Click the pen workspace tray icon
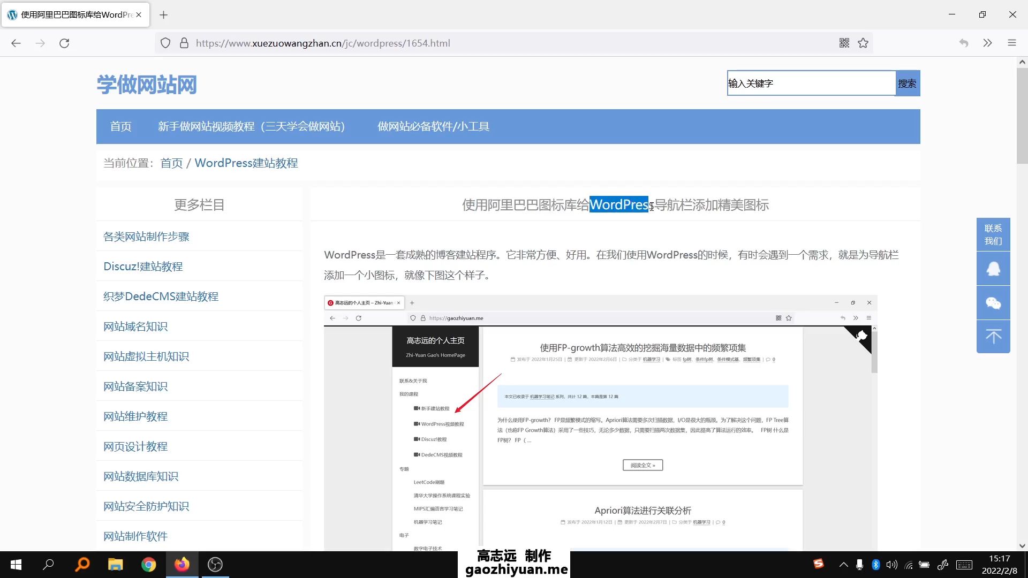Image resolution: width=1028 pixels, height=578 pixels. click(943, 565)
